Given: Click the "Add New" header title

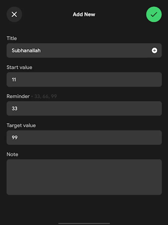Looking at the screenshot, I should point(84,14).
